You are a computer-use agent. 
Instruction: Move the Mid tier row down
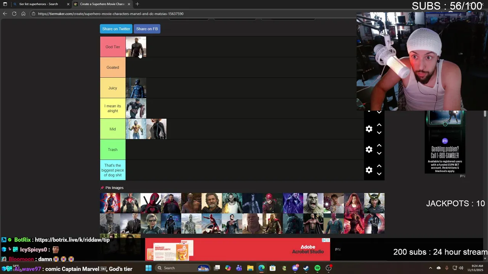pyautogui.click(x=379, y=133)
